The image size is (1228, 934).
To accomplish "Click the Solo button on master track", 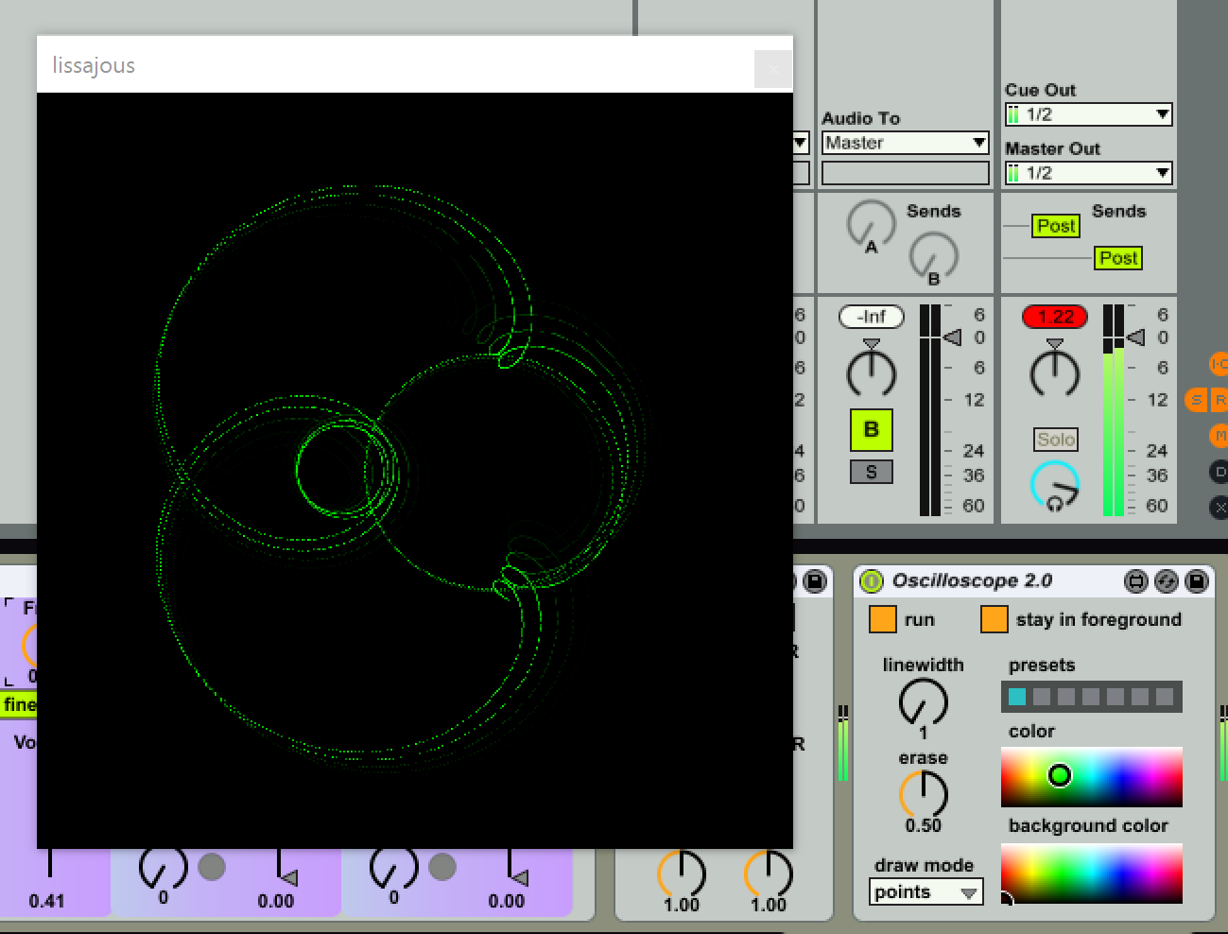I will 1055,440.
